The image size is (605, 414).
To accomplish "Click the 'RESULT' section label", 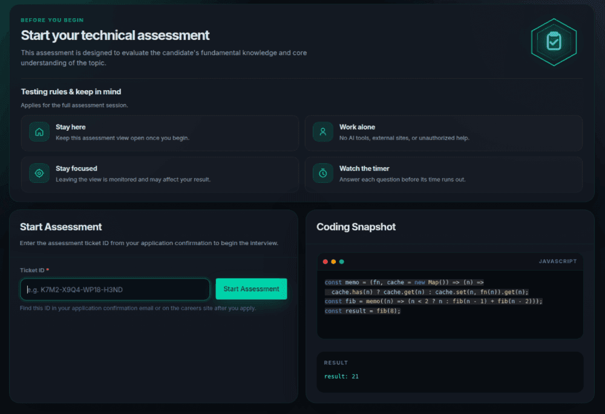I will pos(336,363).
